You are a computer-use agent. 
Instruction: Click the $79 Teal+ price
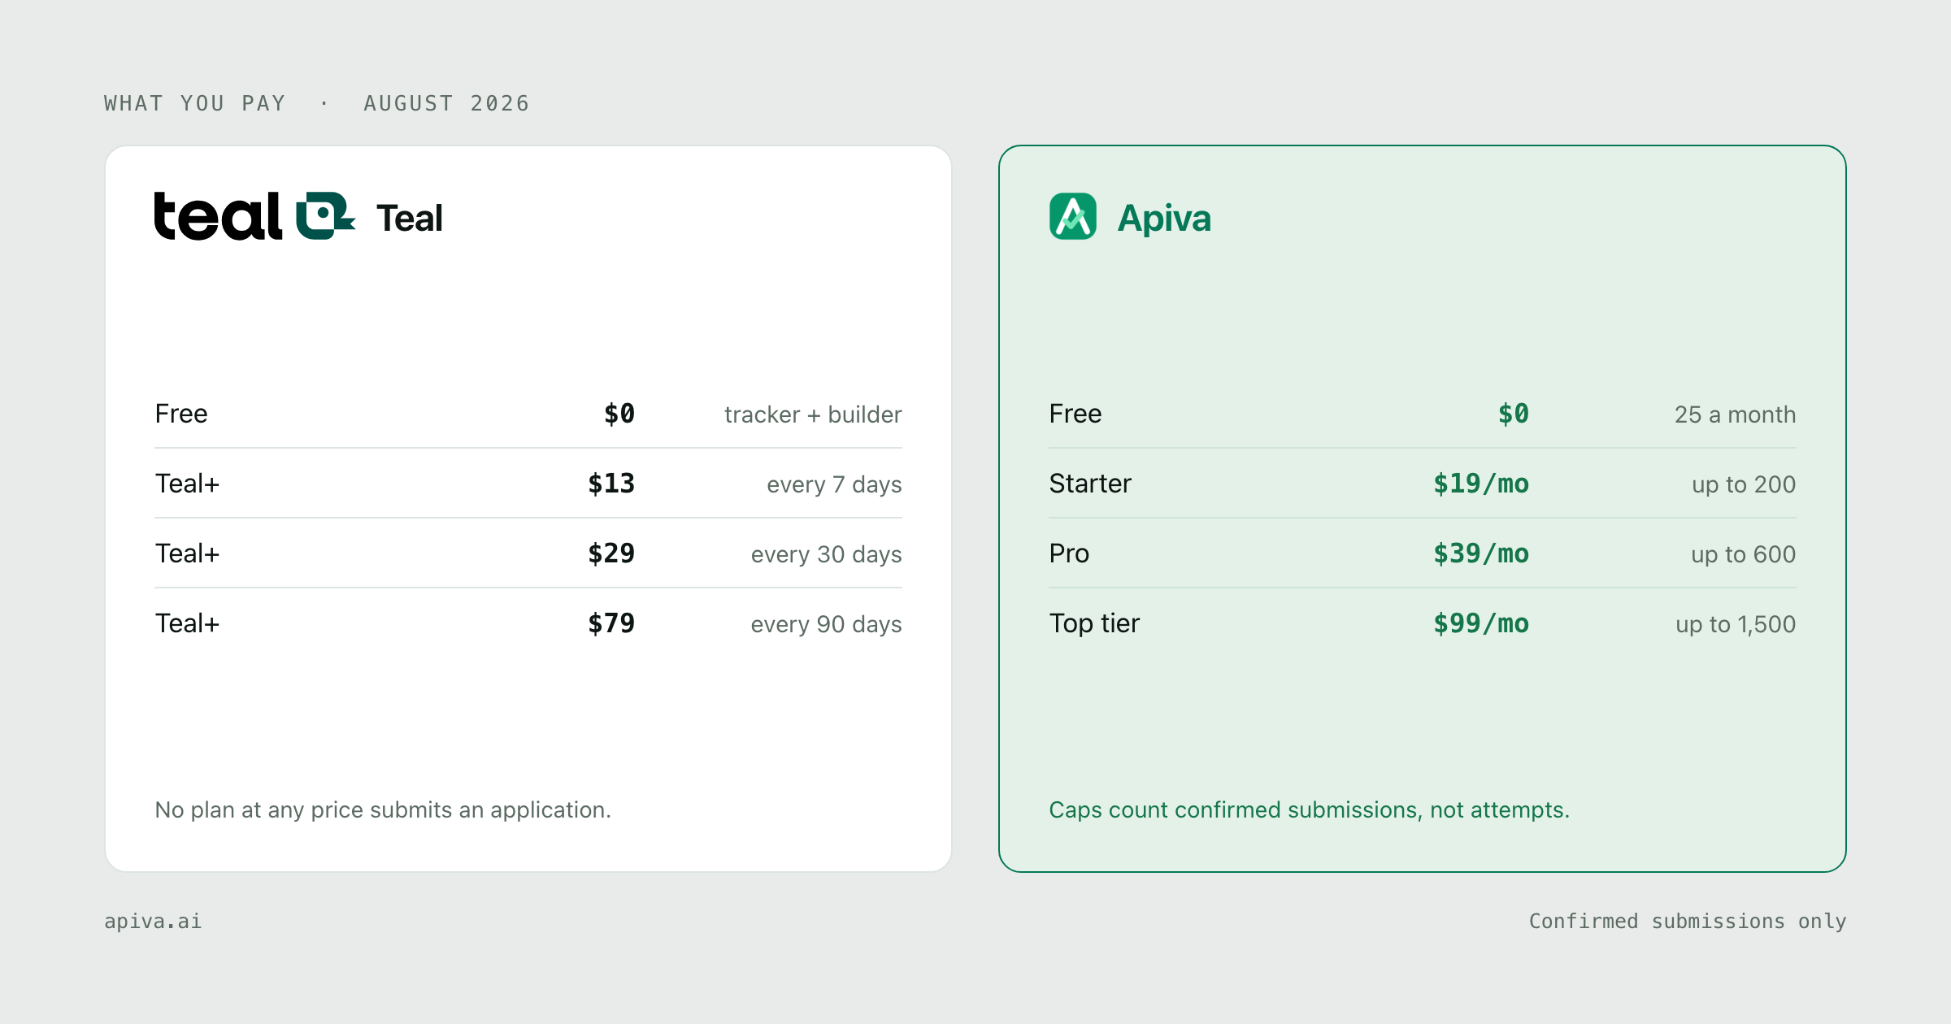pyautogui.click(x=611, y=623)
